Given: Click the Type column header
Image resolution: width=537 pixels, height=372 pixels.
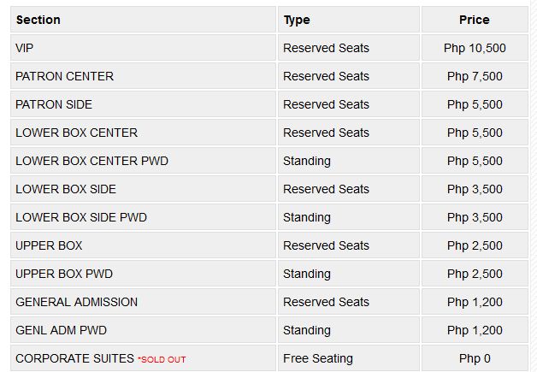Looking at the screenshot, I should (349, 20).
